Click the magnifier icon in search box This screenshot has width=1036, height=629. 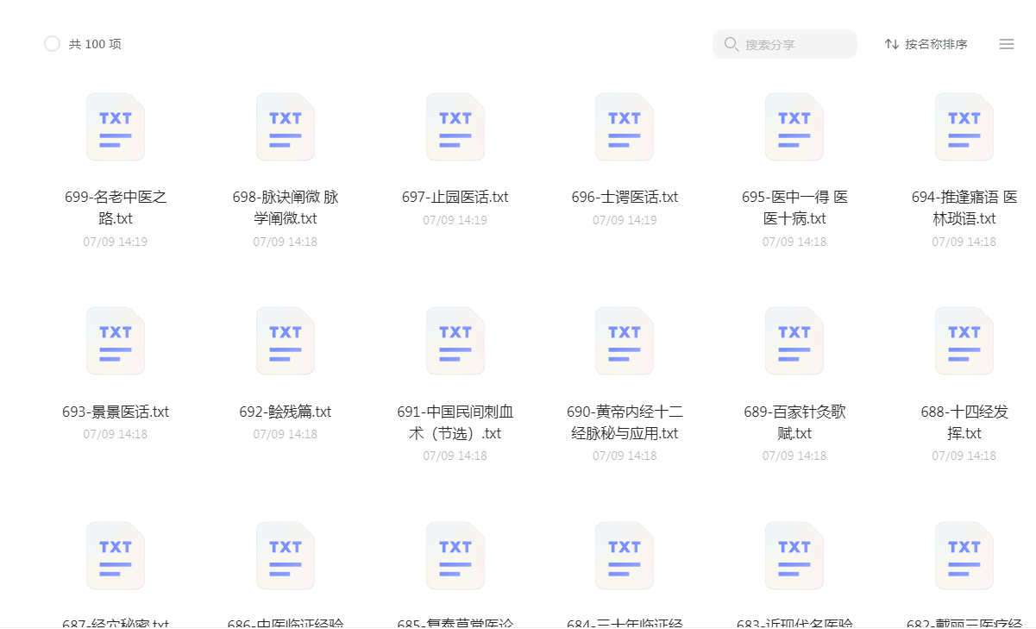(731, 44)
